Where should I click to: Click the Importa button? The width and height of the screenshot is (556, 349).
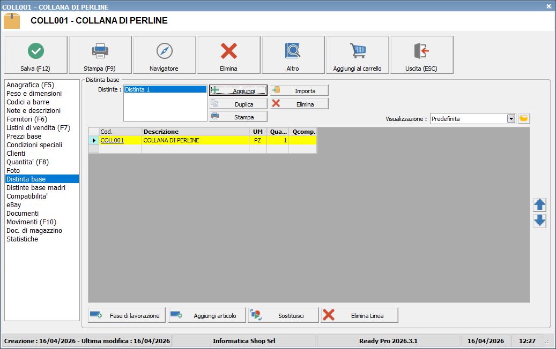pyautogui.click(x=299, y=90)
